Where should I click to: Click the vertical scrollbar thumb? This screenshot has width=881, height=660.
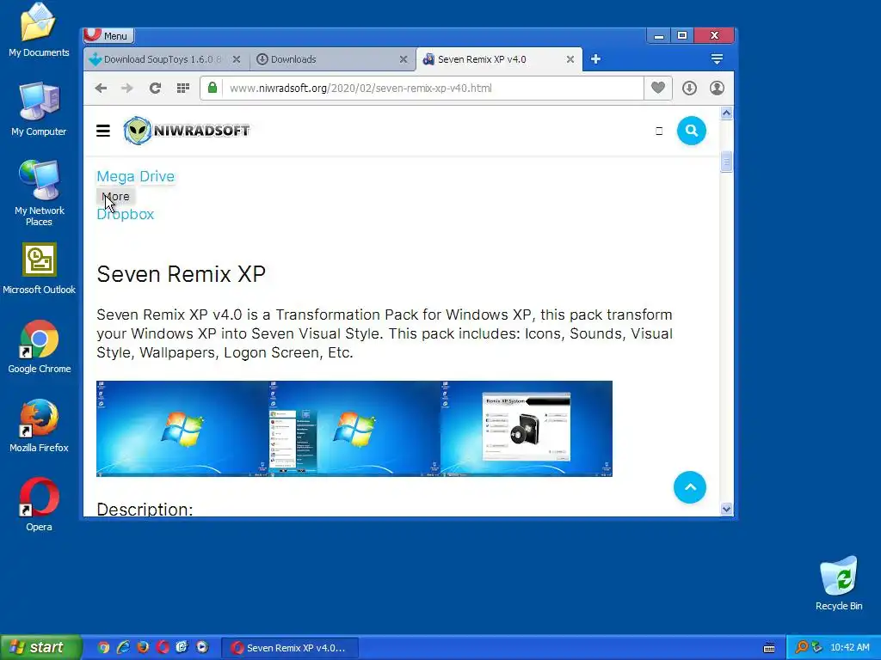[x=726, y=162]
